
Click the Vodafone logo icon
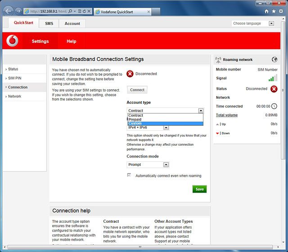(13, 41)
